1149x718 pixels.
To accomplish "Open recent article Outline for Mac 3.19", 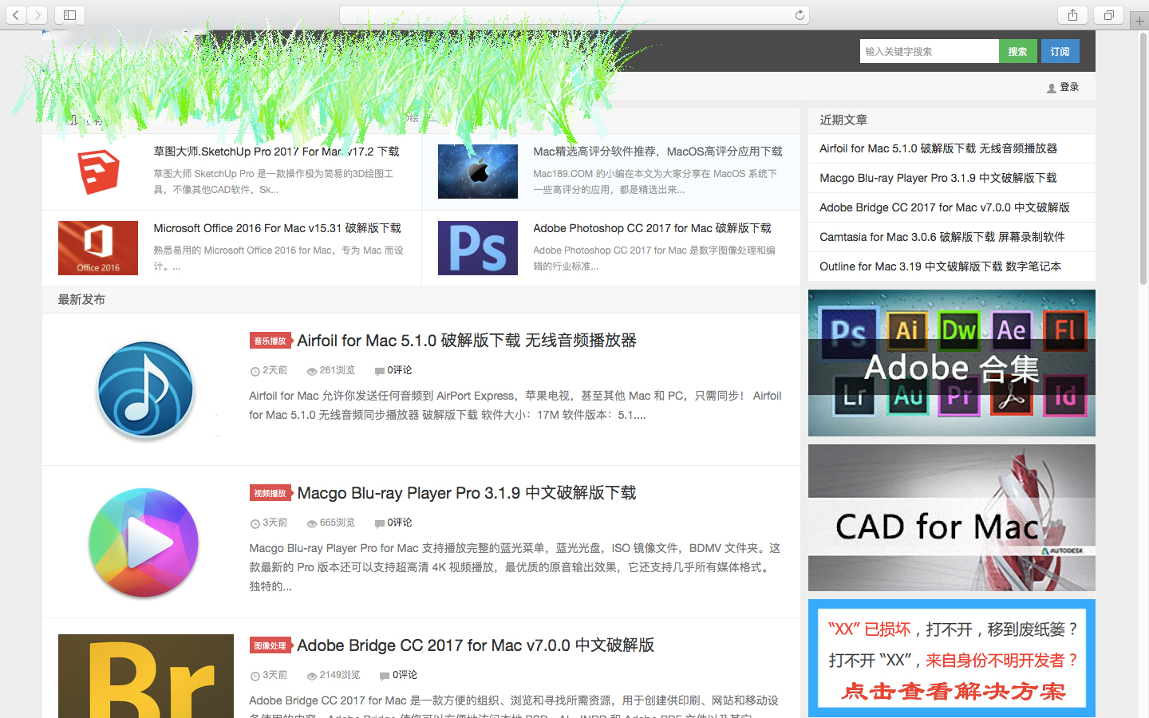I will tap(941, 266).
